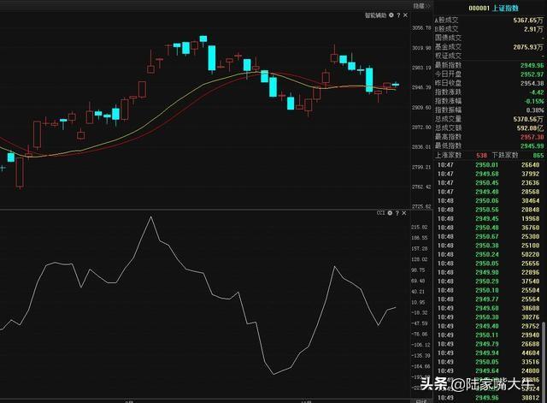The height and width of the screenshot is (403, 547).
Task: Click CCI panel help question mark
Action: coord(397,211)
